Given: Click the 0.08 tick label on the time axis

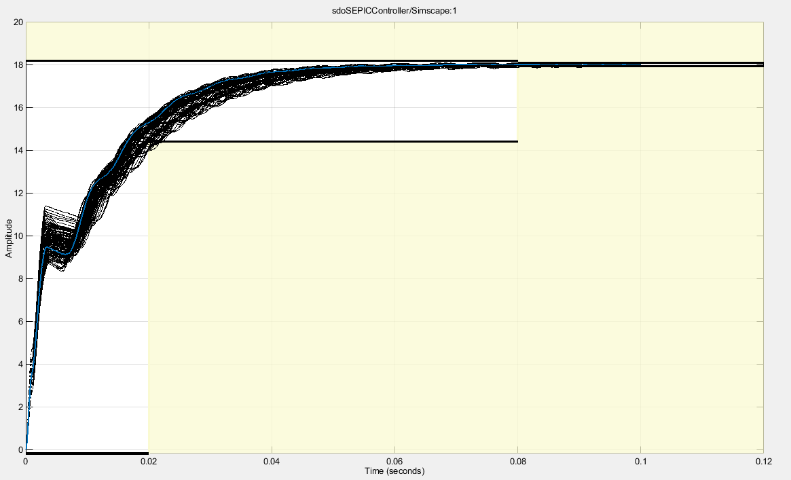Looking at the screenshot, I should [x=517, y=462].
